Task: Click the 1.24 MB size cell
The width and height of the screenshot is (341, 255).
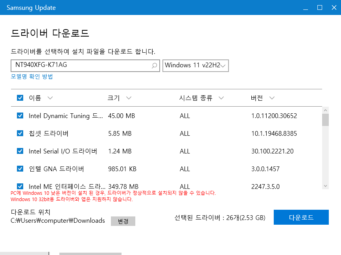Action: click(x=120, y=151)
